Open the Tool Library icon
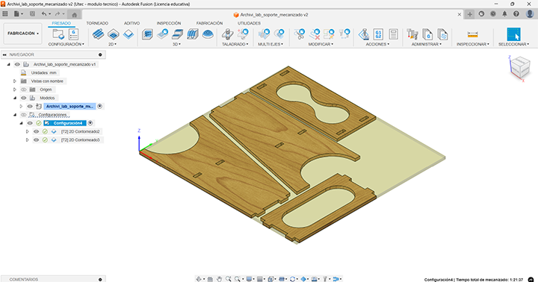538x282 pixels. 412,34
